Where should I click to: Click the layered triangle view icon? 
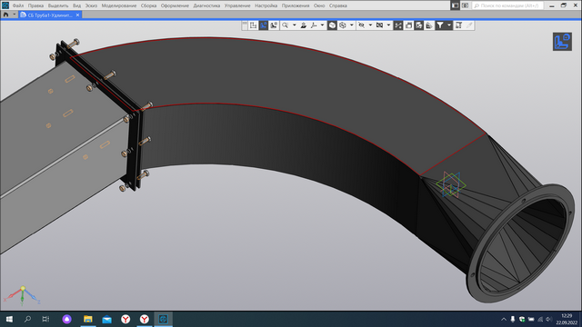(x=429, y=25)
